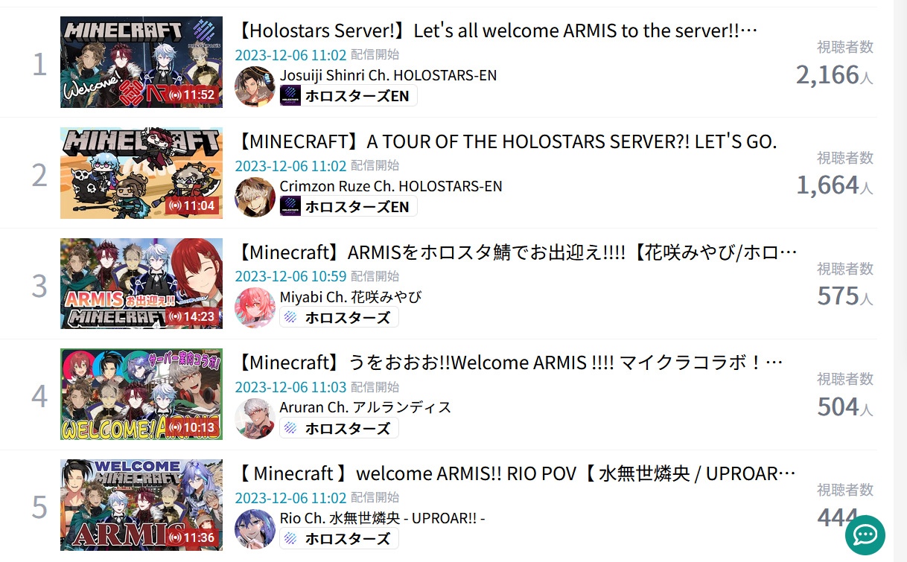Viewport: 907px width, 562px height.
Task: Select the ホロスターズ tag under Rio Ch.
Action: coord(339,538)
